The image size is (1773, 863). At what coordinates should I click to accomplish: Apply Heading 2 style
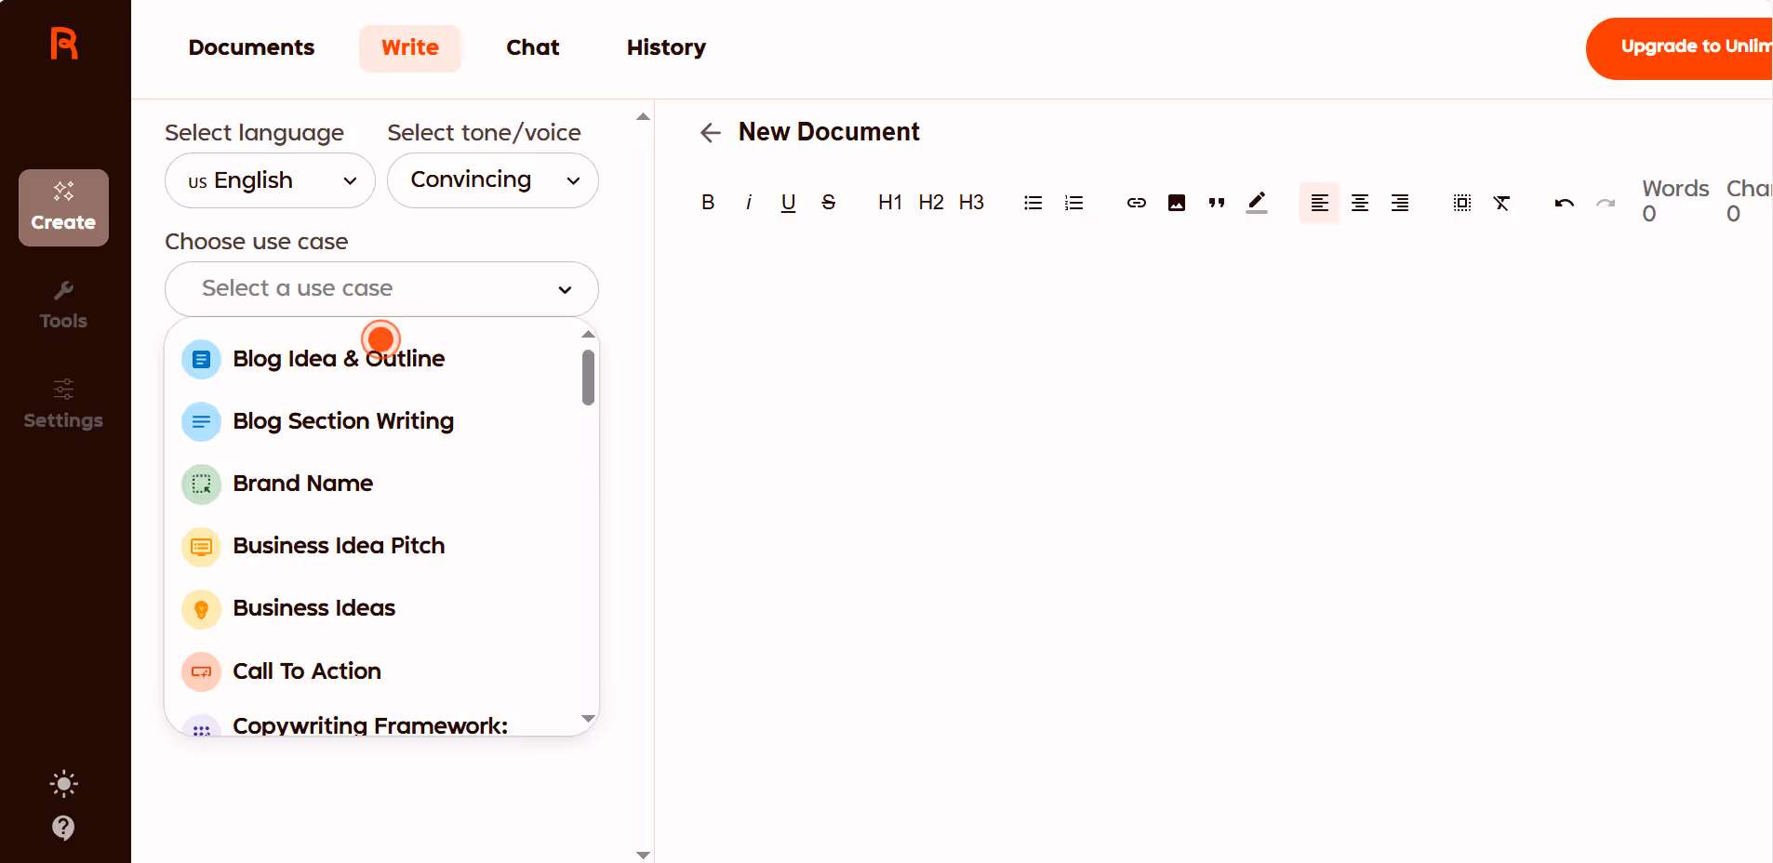[930, 203]
